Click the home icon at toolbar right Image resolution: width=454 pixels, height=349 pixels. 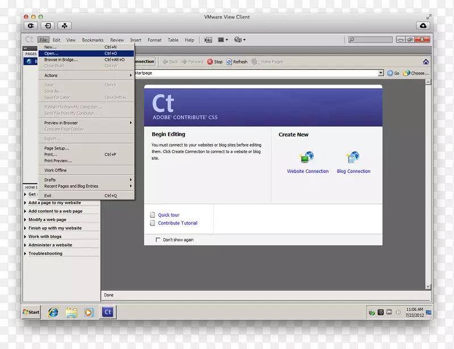point(426,62)
